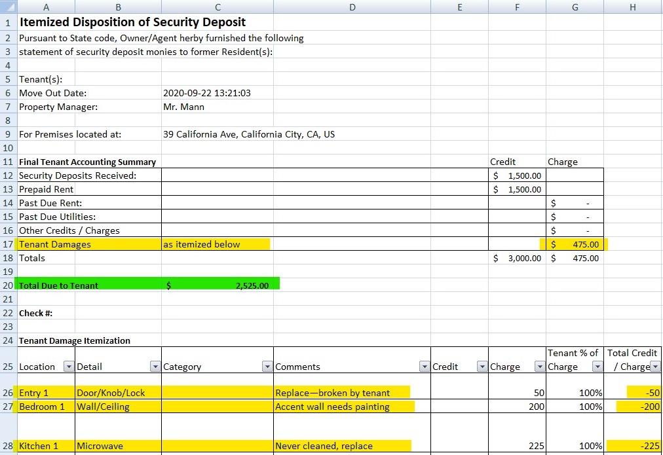Image resolution: width=663 pixels, height=455 pixels.
Task: Select row 17 header
Action: pyautogui.click(x=9, y=244)
